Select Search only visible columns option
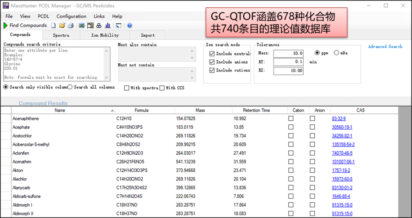This screenshot has height=218, width=412. point(6,87)
